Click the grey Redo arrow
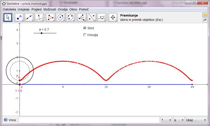Screen dimensions: 210x126 tap(205, 20)
